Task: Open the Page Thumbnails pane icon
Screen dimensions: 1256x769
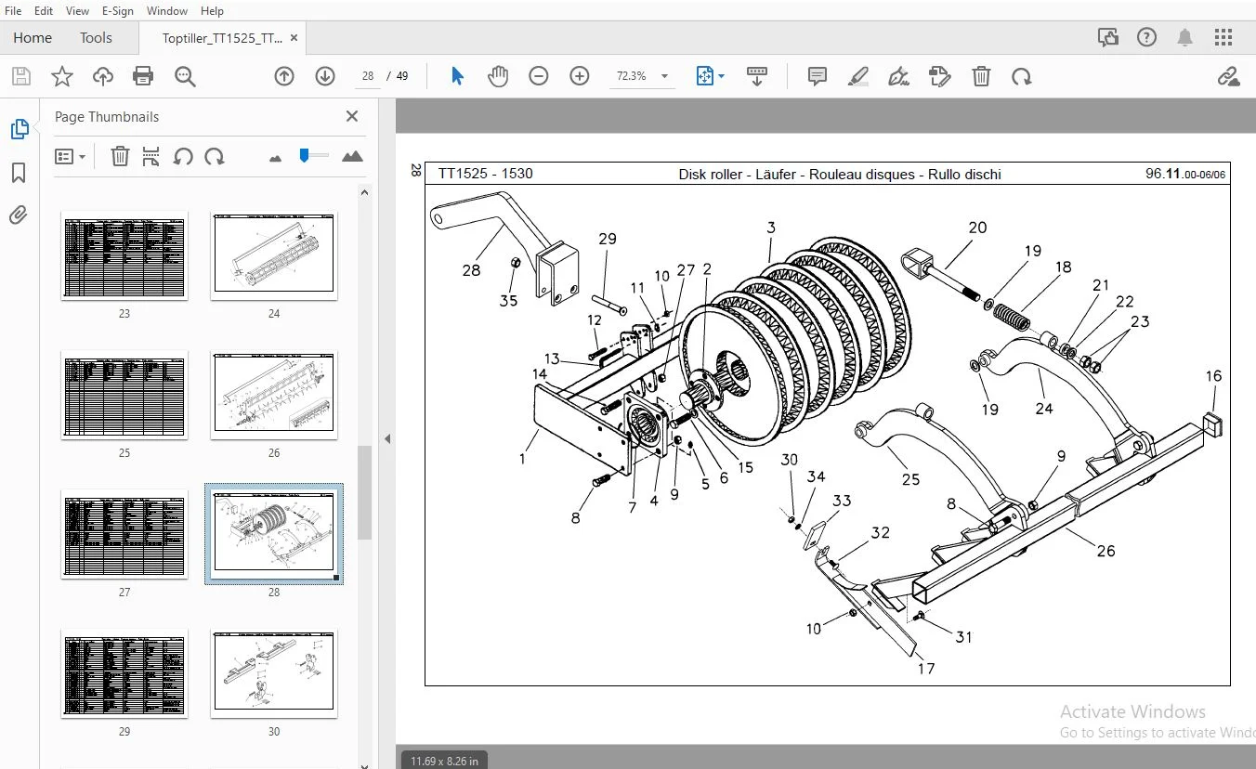Action: point(19,130)
